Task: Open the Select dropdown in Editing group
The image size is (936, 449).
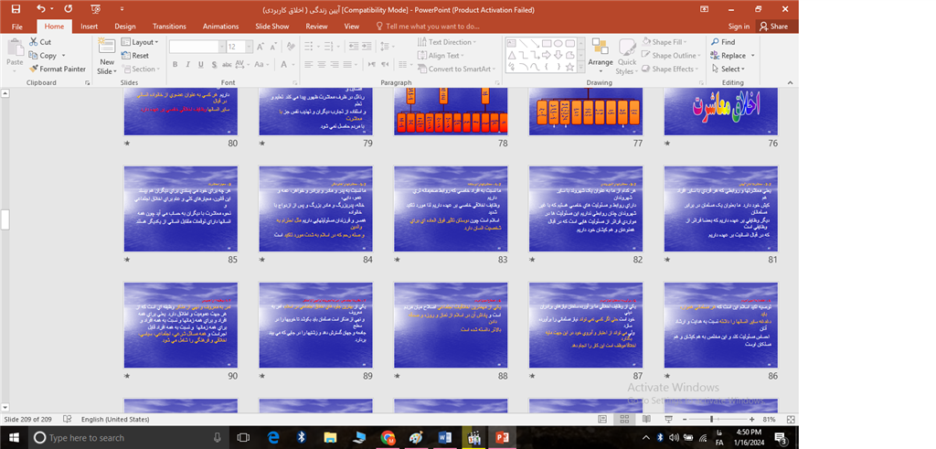Action: 731,69
